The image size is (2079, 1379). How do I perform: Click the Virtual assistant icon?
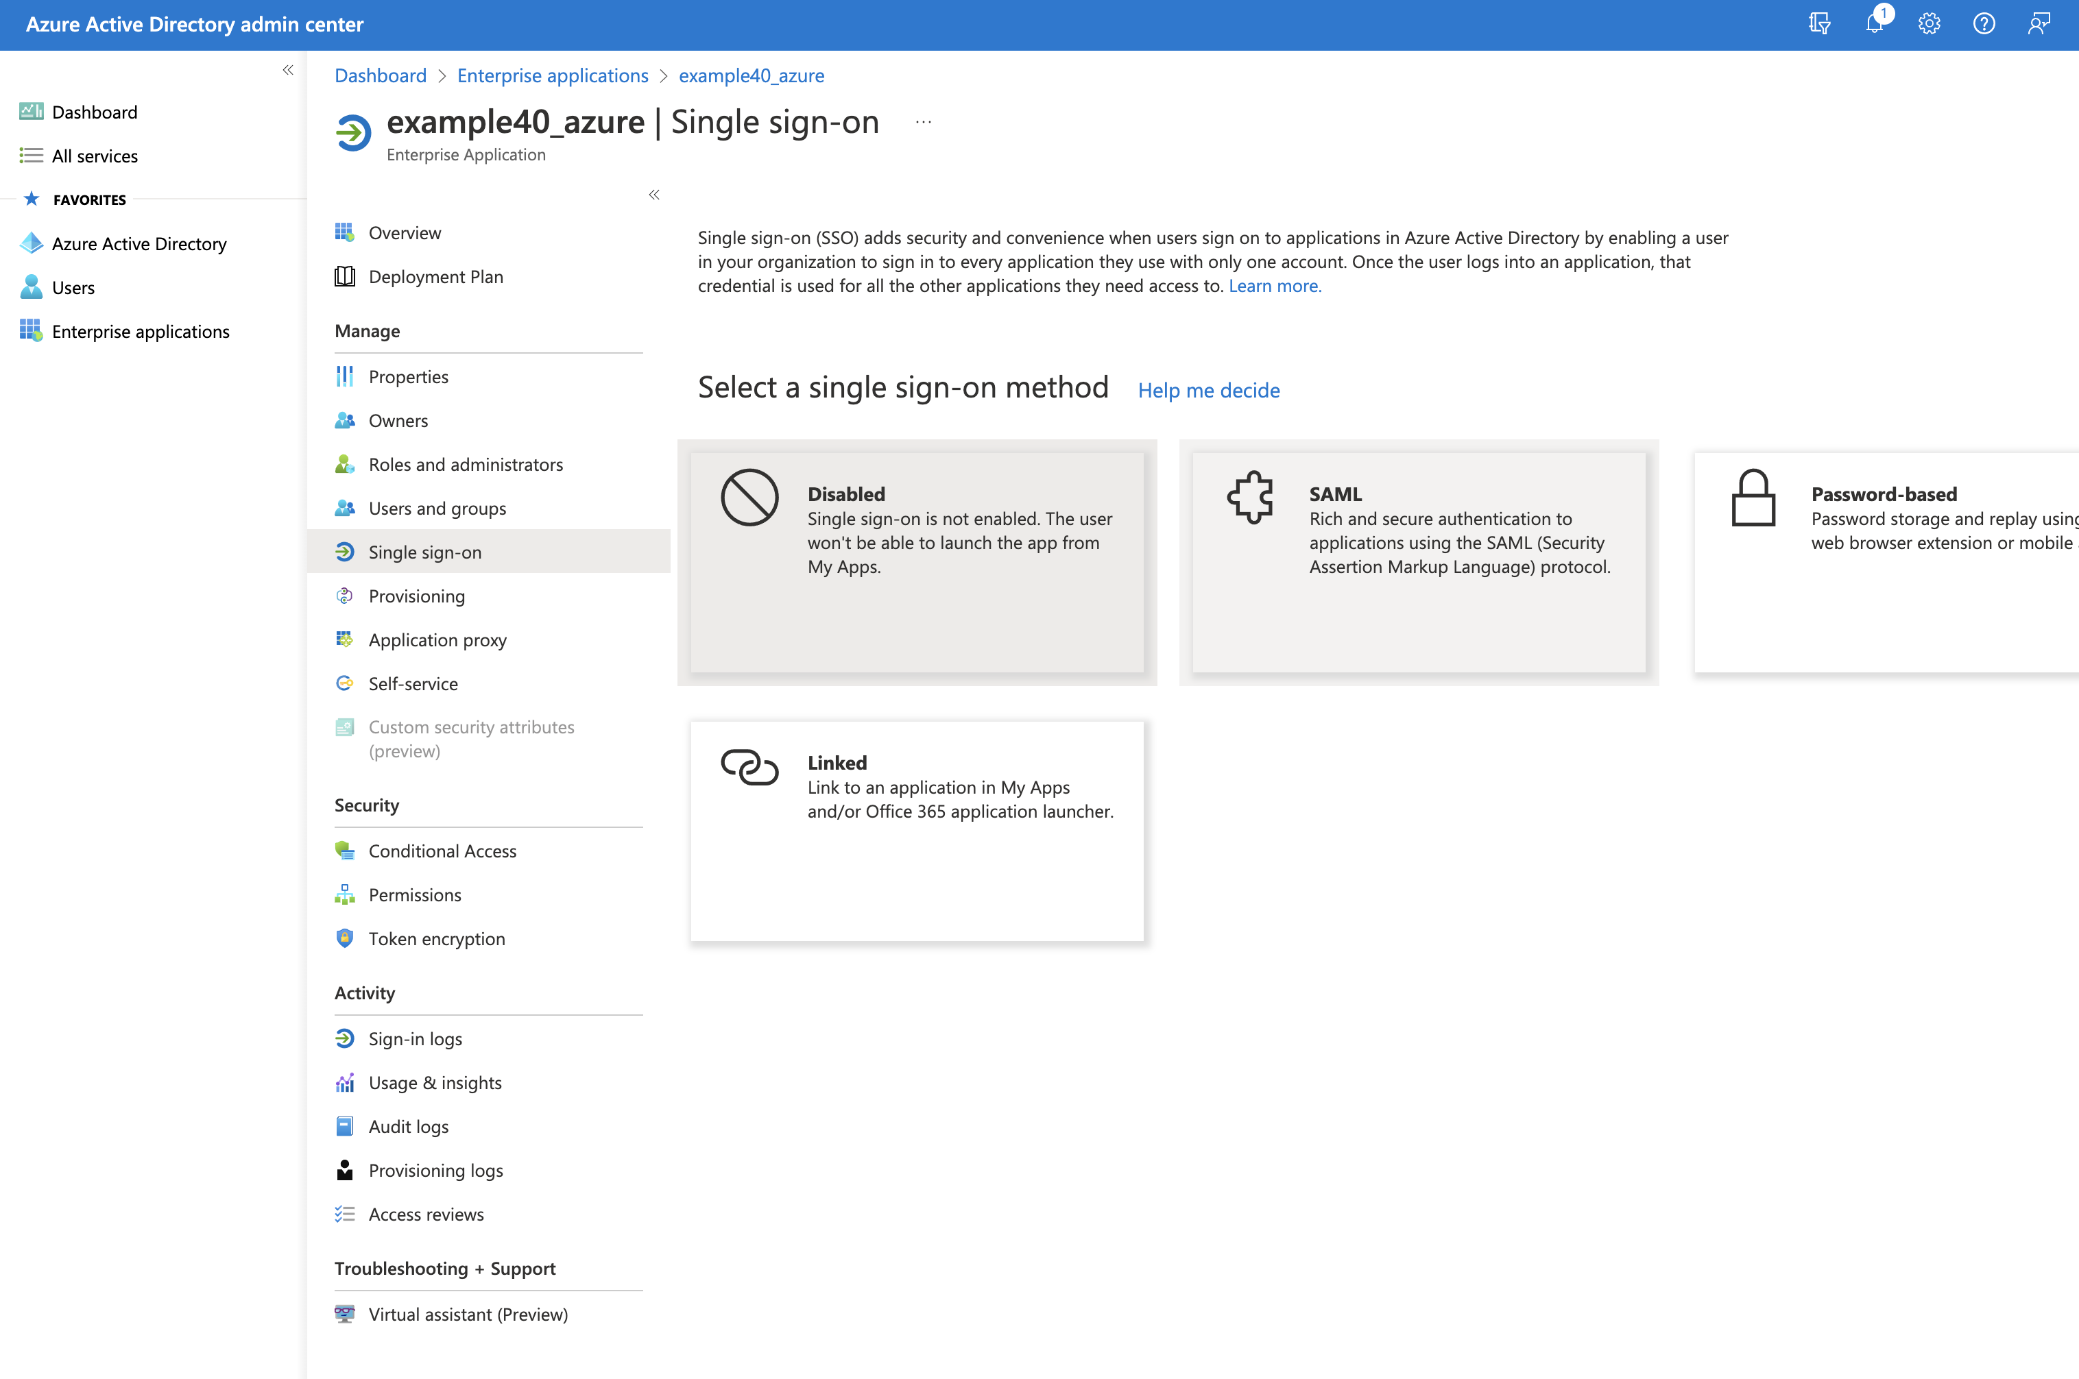(345, 1314)
